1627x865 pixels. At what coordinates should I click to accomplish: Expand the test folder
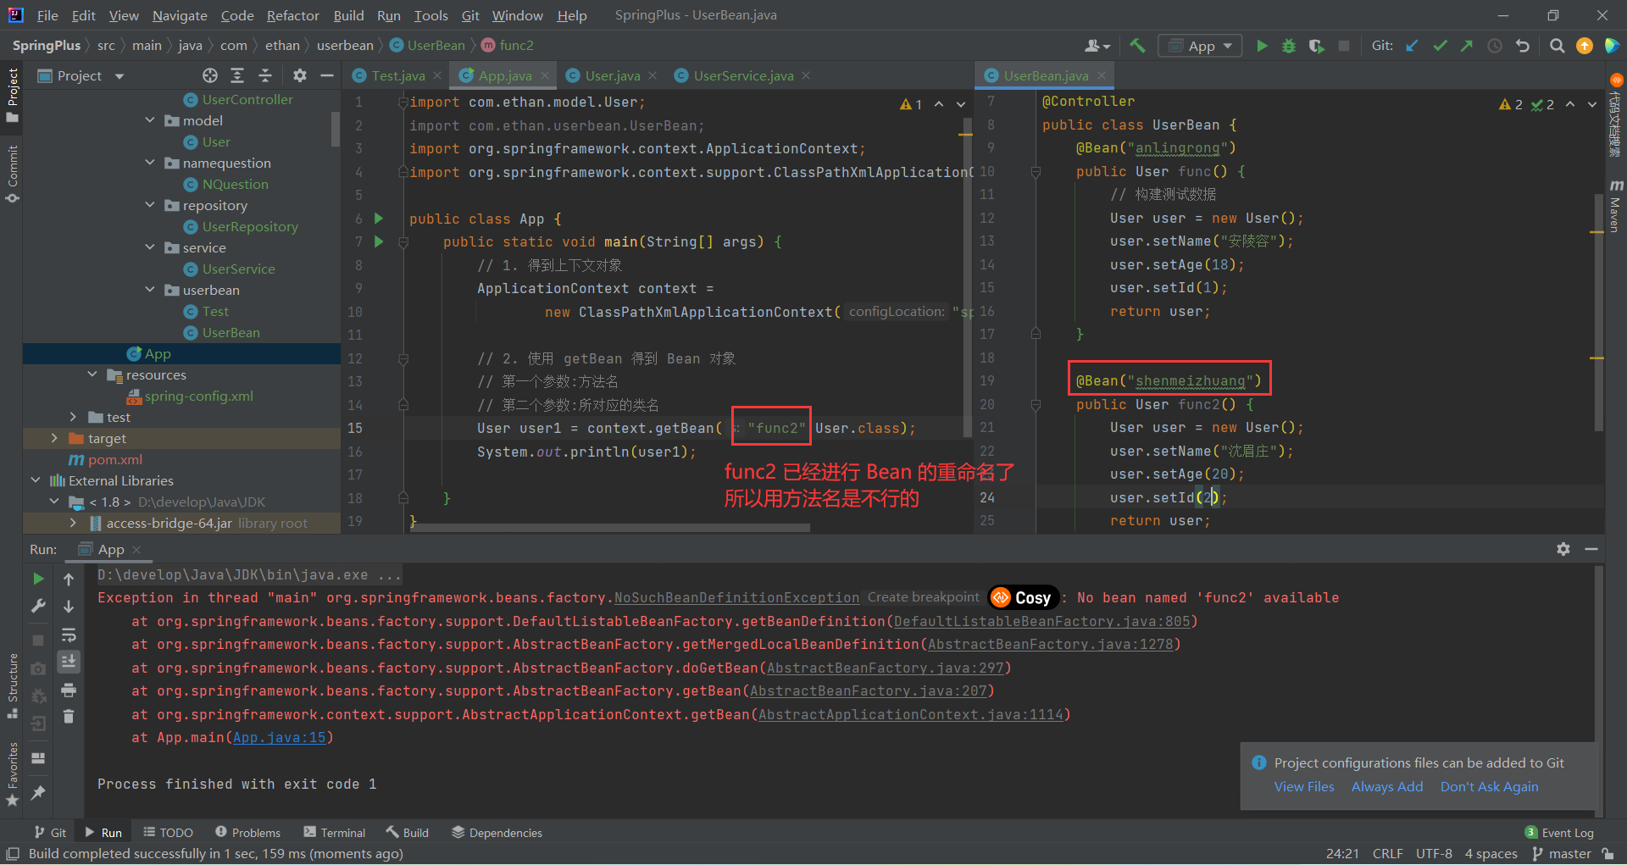pos(74,417)
